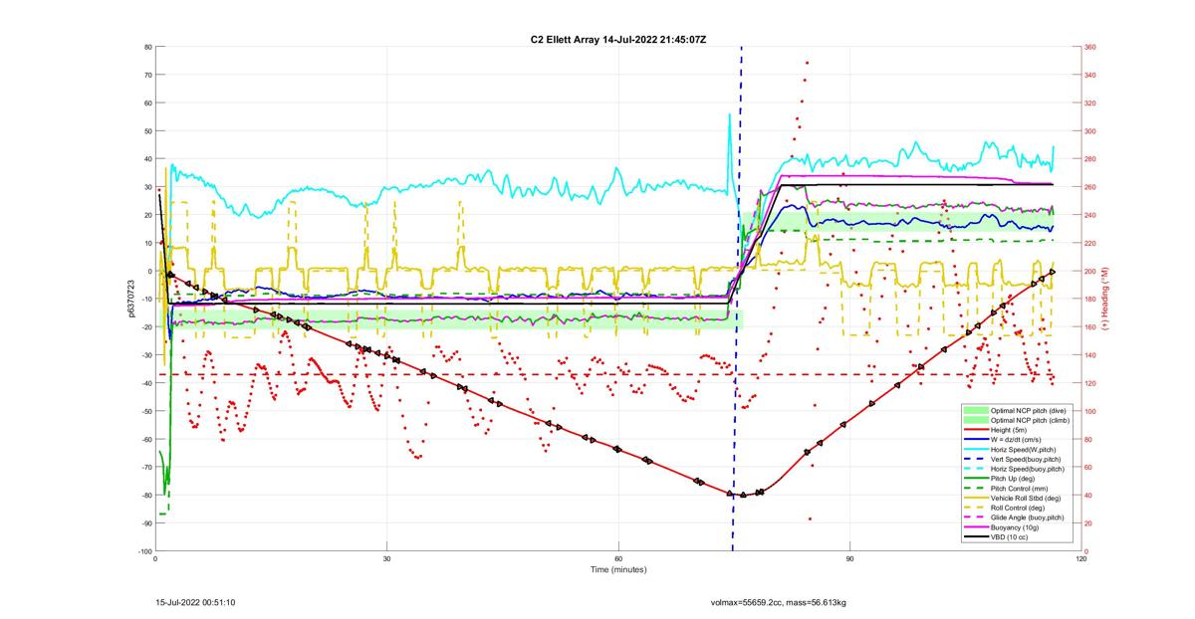Select the "20" tick on the heading axis
The width and height of the screenshot is (1195, 619).
[1088, 523]
